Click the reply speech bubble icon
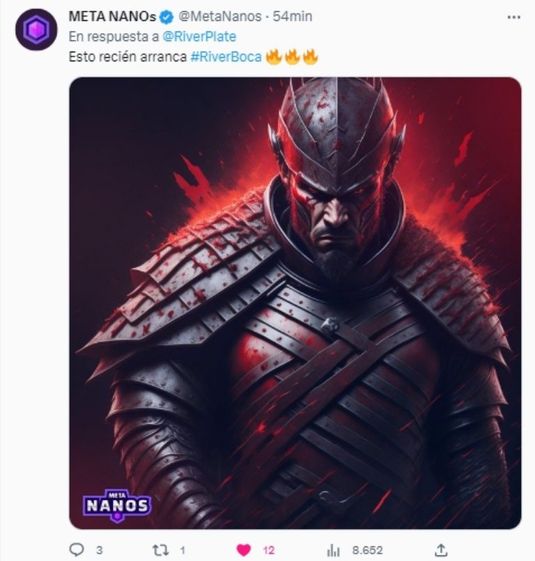Image resolution: width=535 pixels, height=561 pixels. click(77, 550)
